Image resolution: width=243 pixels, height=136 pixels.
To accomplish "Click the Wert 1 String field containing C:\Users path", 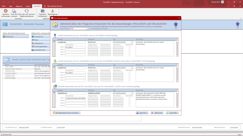I will (x=75, y=98).
